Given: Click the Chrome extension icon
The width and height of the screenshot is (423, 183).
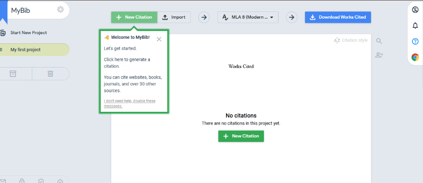Looking at the screenshot, I should tap(415, 57).
